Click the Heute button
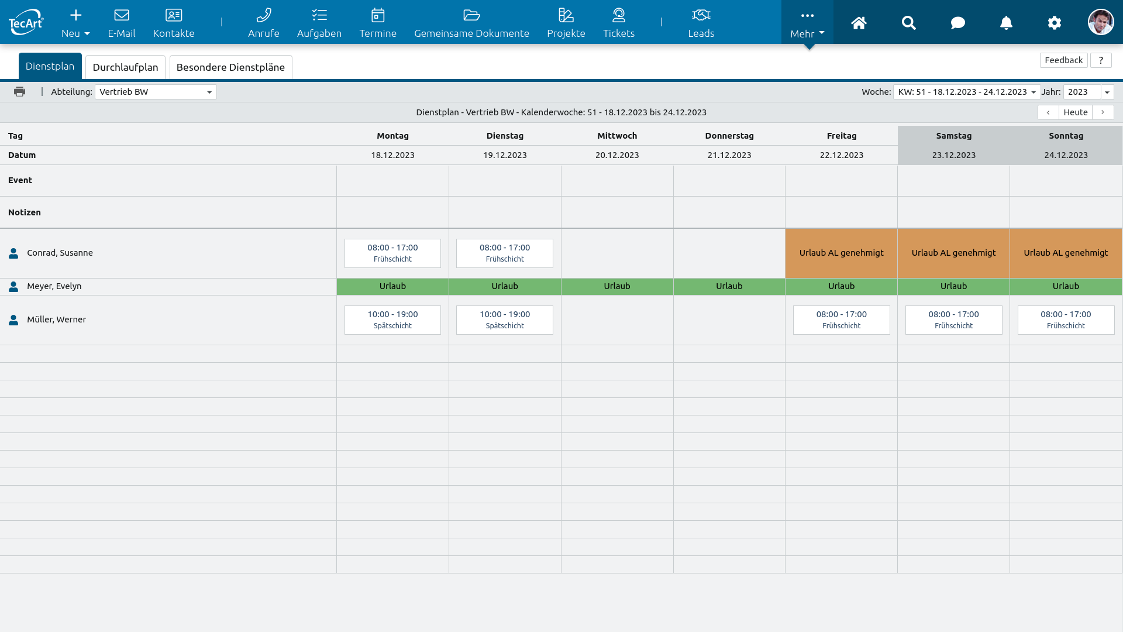This screenshot has width=1123, height=632. pyautogui.click(x=1075, y=112)
